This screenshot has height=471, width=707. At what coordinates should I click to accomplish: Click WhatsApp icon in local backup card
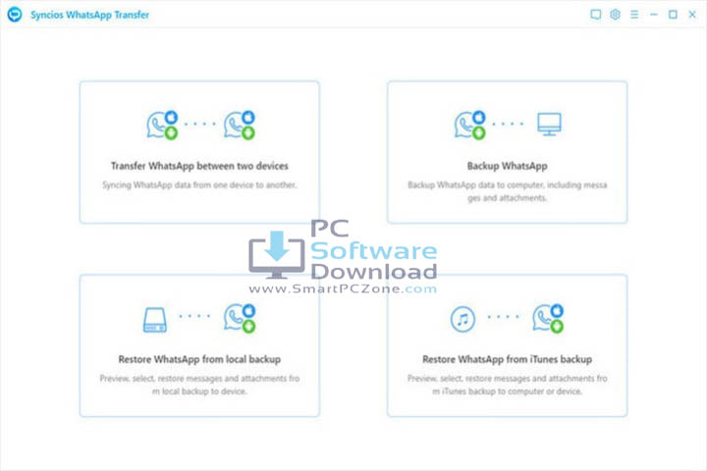point(240,318)
